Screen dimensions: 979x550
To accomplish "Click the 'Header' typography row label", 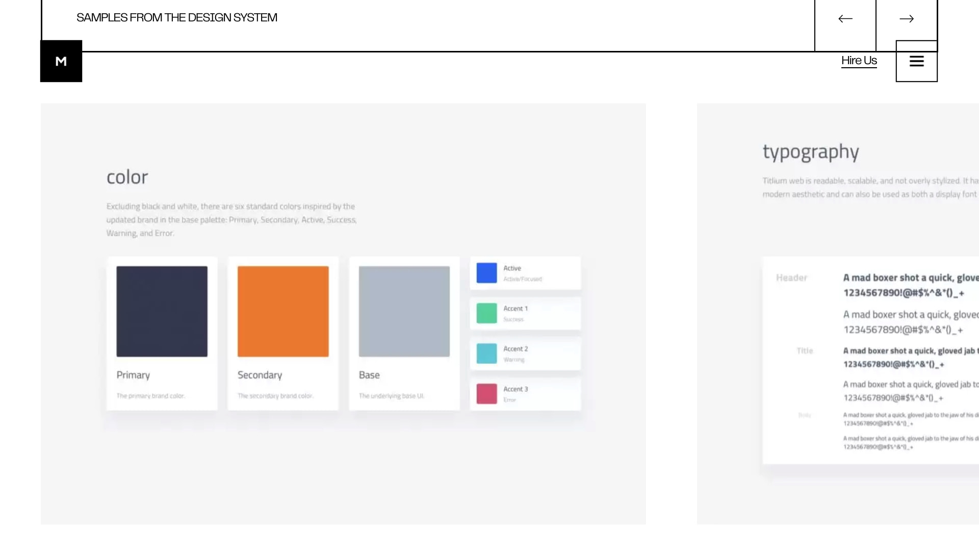I will pos(791,278).
